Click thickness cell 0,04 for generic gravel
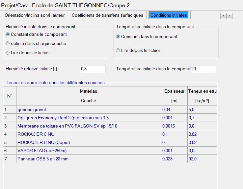Viewport: 243px width, 189px height. point(174,110)
